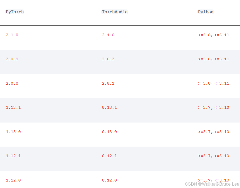Screen dimensions: 240x188
Task: Click TorchAudio 2.0.1 in PyTorch 2.0.0 row
Action: 108,83
